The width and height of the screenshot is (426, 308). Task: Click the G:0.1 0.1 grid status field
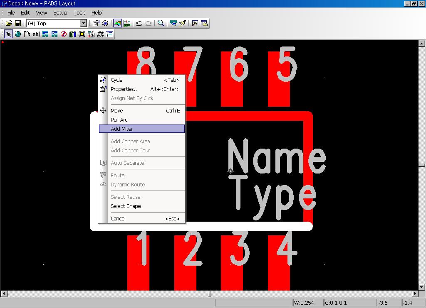pyautogui.click(x=350, y=303)
